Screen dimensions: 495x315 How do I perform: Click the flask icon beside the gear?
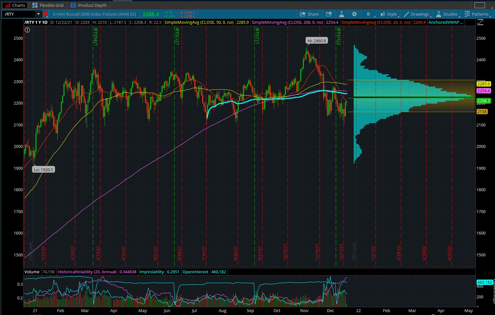click(342, 14)
